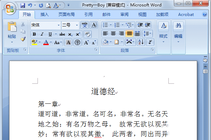Switch to the 插入 tab
Screen dimensions: 211x140
[45, 15]
